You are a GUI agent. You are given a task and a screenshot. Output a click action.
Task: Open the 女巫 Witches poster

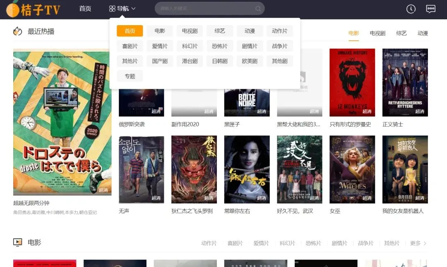tap(352, 170)
